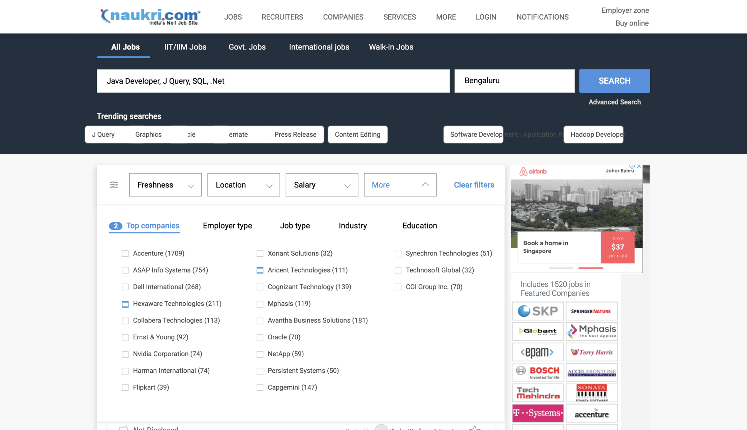Screen dimensions: 747x430
Task: Click the filter settings sliders icon
Action: (x=114, y=185)
